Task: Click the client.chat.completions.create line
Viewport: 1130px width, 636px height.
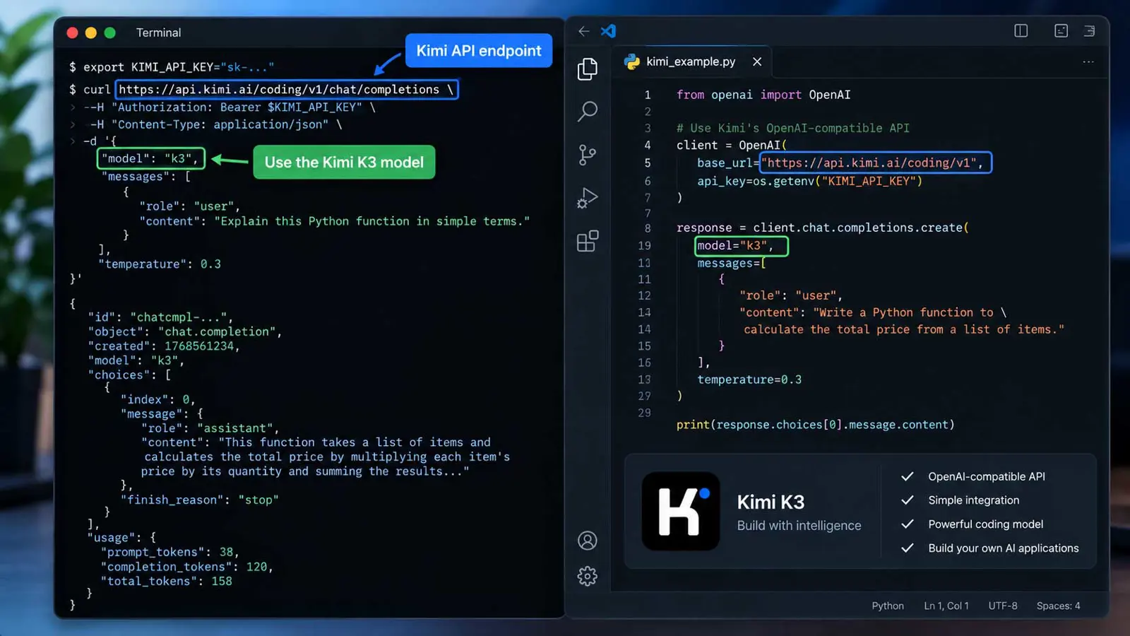Action: pos(823,228)
